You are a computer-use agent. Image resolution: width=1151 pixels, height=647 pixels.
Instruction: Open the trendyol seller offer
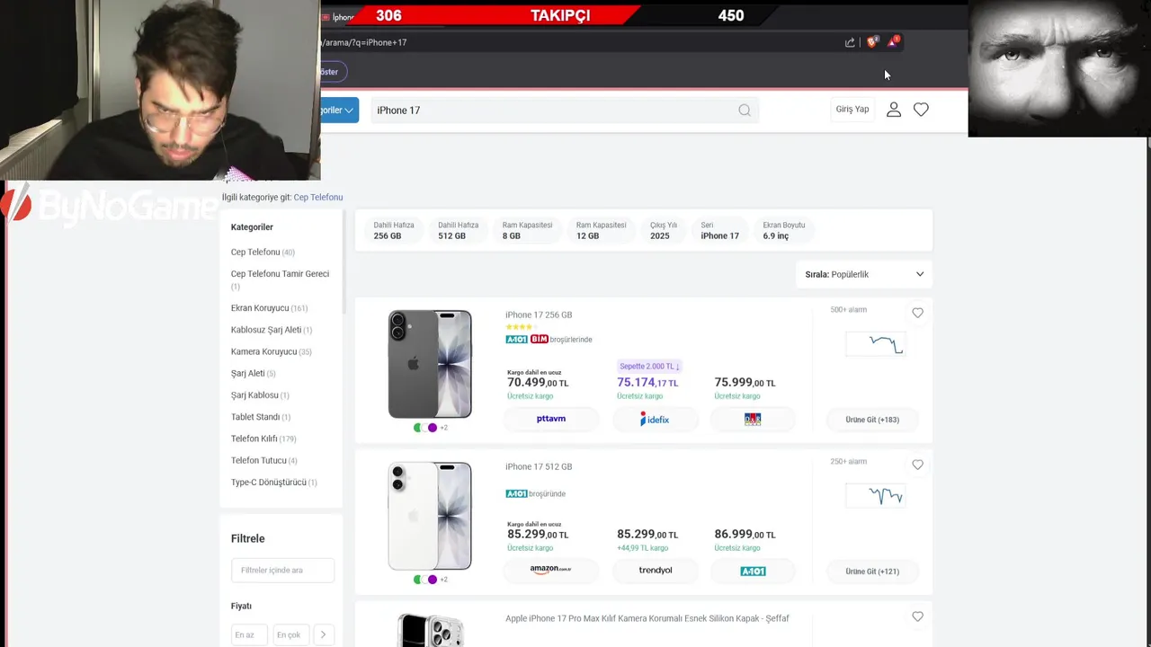[655, 571]
